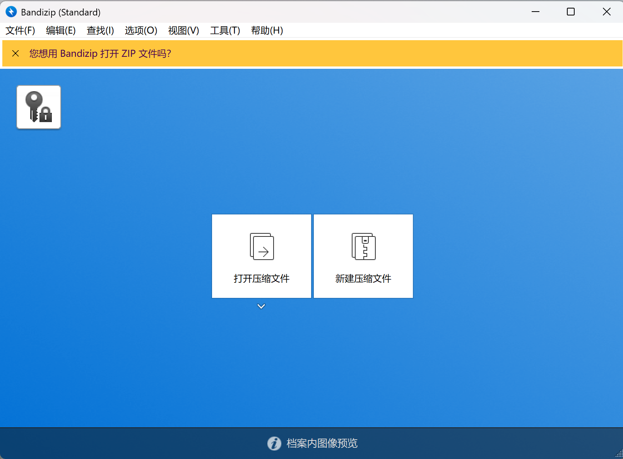Open the 工具(T) menu
623x459 pixels.
click(225, 31)
